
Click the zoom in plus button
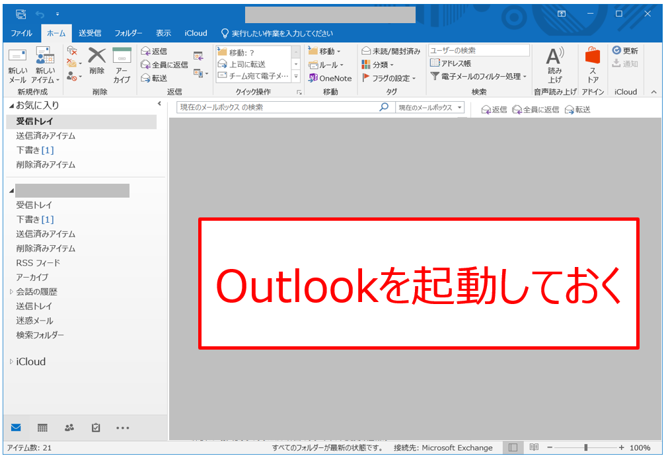coord(621,447)
